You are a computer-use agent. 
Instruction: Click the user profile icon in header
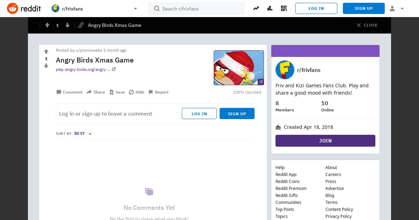(x=392, y=8)
